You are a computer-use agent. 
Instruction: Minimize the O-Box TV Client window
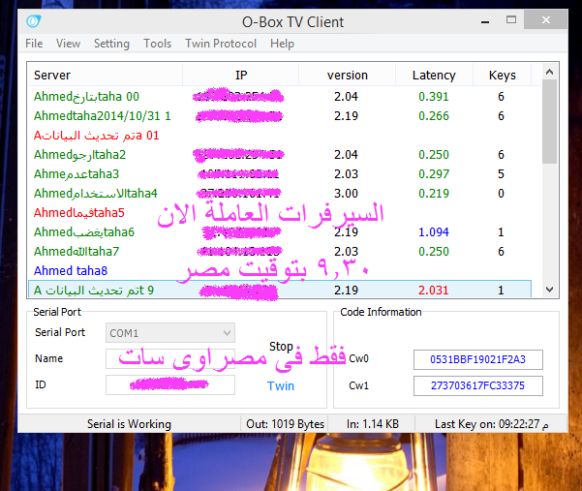pos(485,20)
